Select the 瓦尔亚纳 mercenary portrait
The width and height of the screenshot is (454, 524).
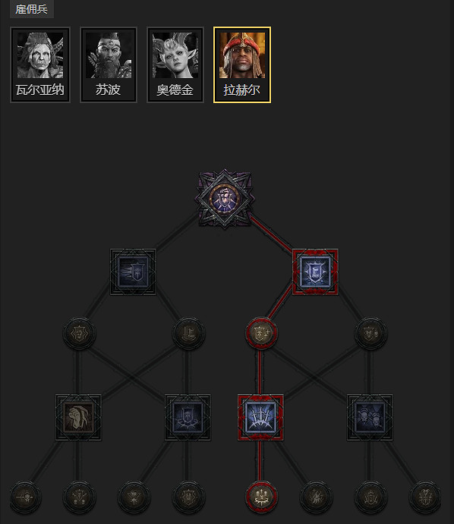click(x=40, y=64)
